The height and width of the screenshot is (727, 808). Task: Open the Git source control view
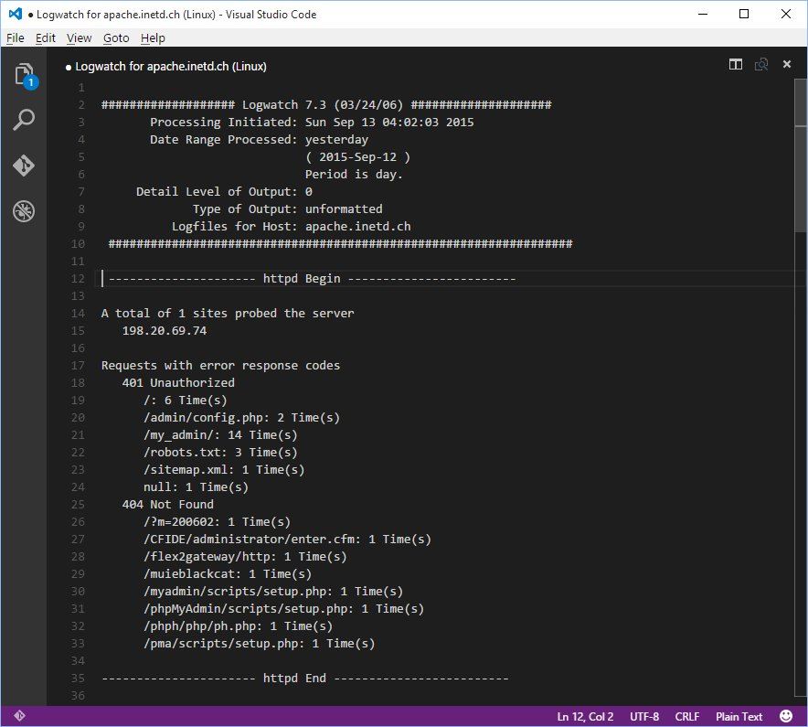click(x=24, y=166)
